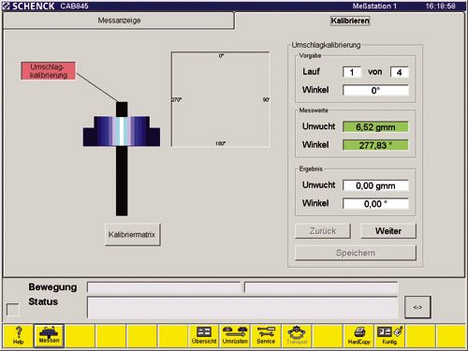
Task: Click the Lauf number field
Action: tap(352, 72)
